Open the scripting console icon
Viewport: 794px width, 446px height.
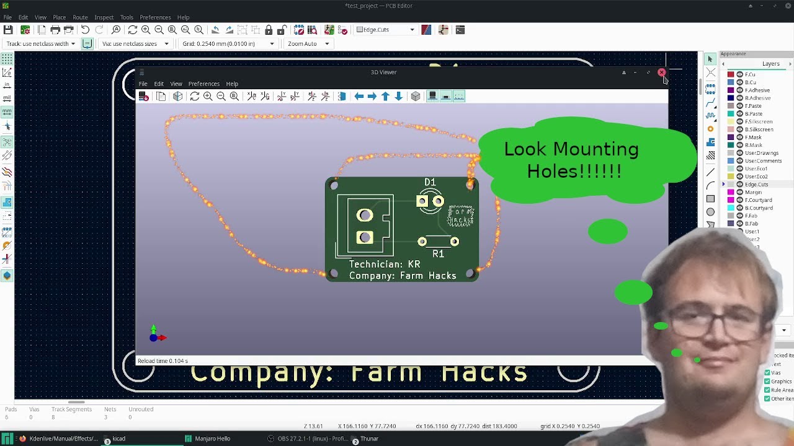(x=460, y=30)
